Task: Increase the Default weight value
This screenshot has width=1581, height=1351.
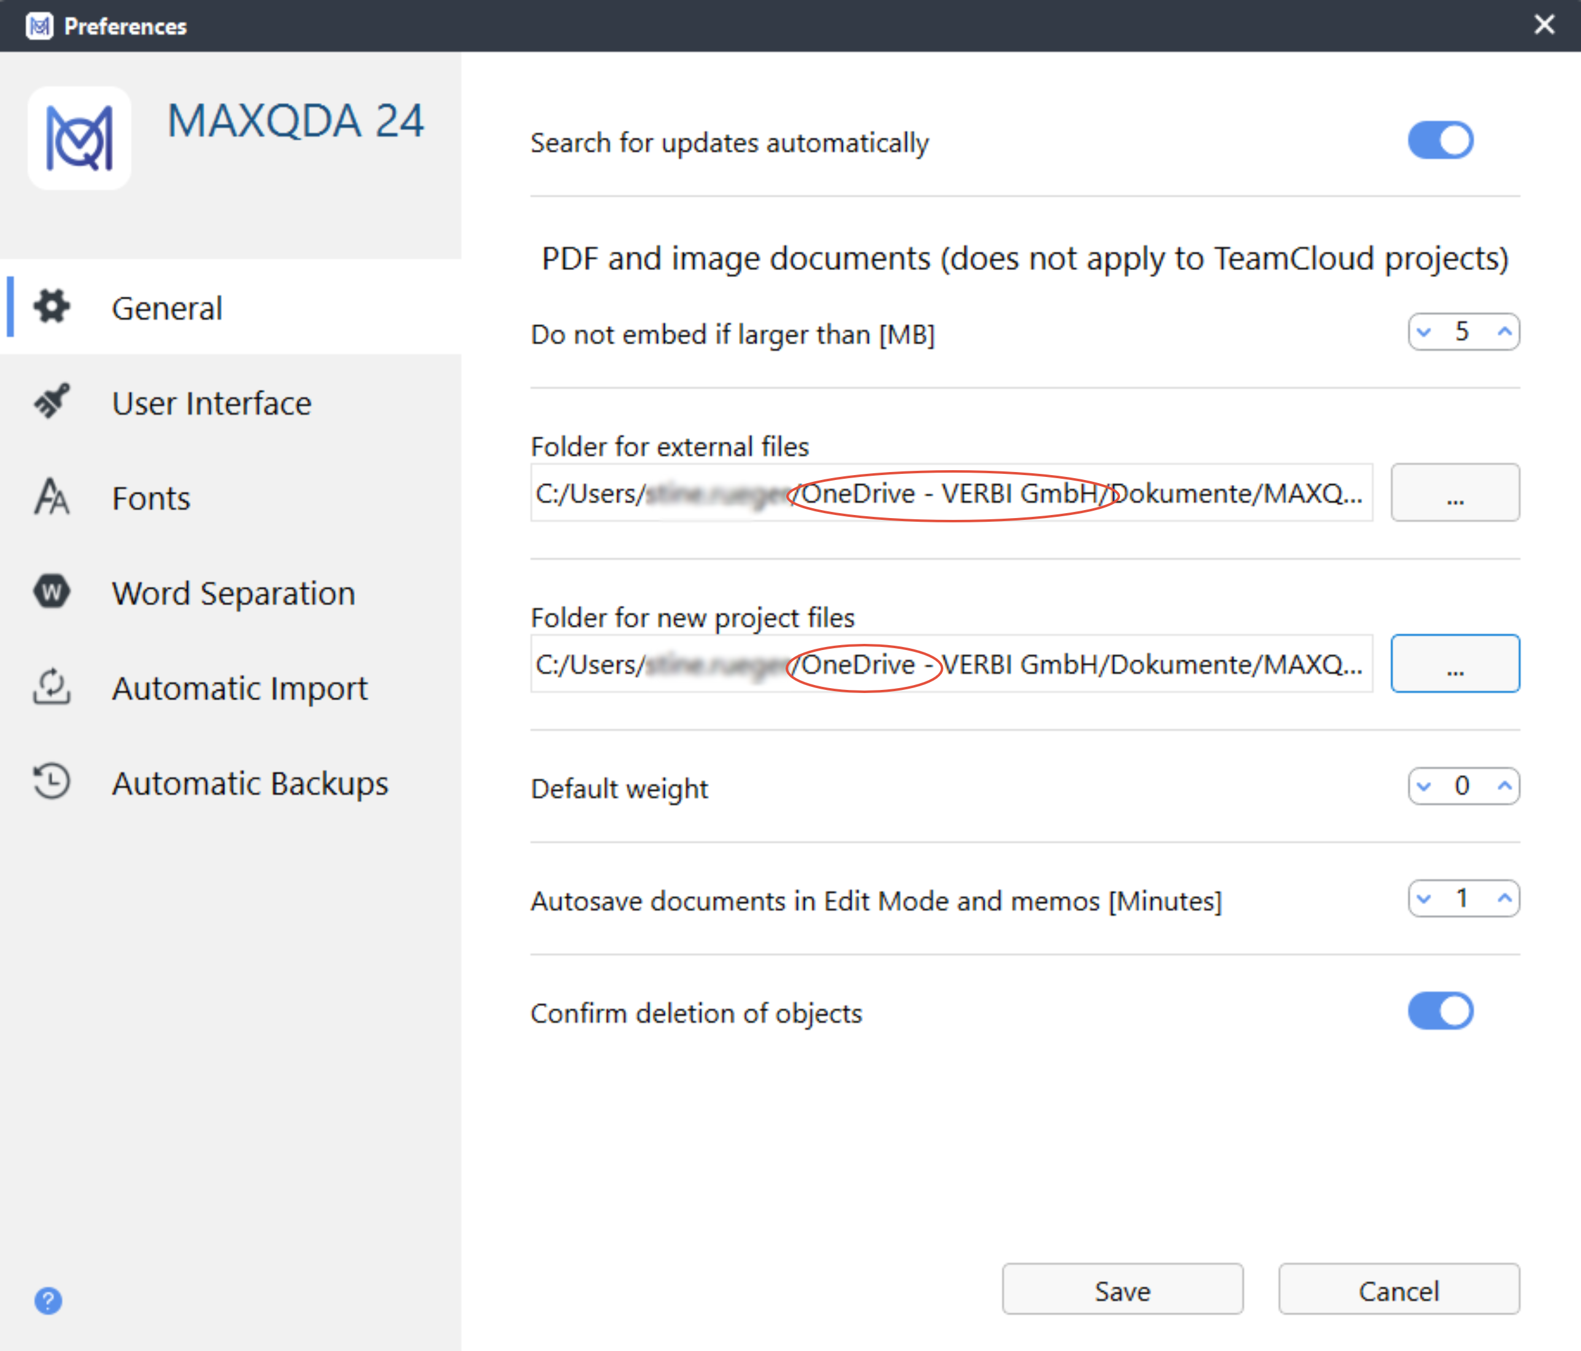Action: [x=1505, y=786]
